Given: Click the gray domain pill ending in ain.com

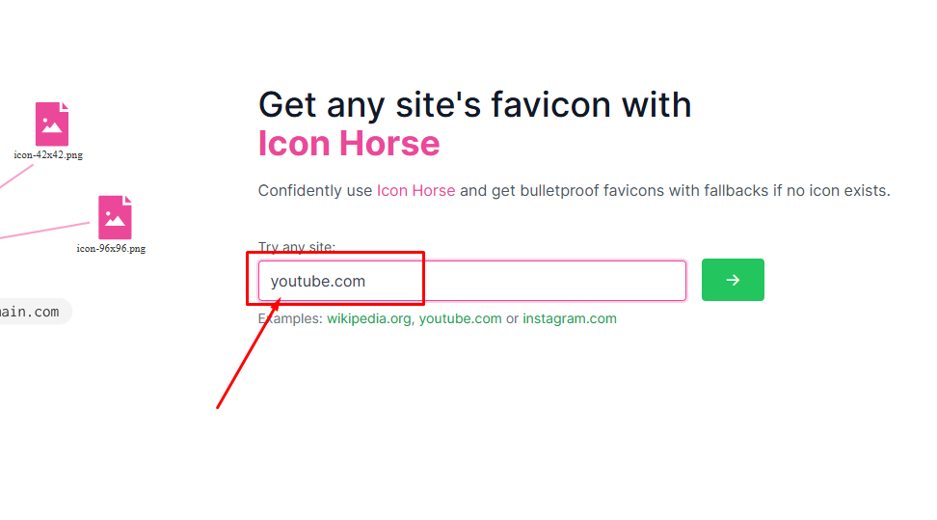Looking at the screenshot, I should point(33,312).
